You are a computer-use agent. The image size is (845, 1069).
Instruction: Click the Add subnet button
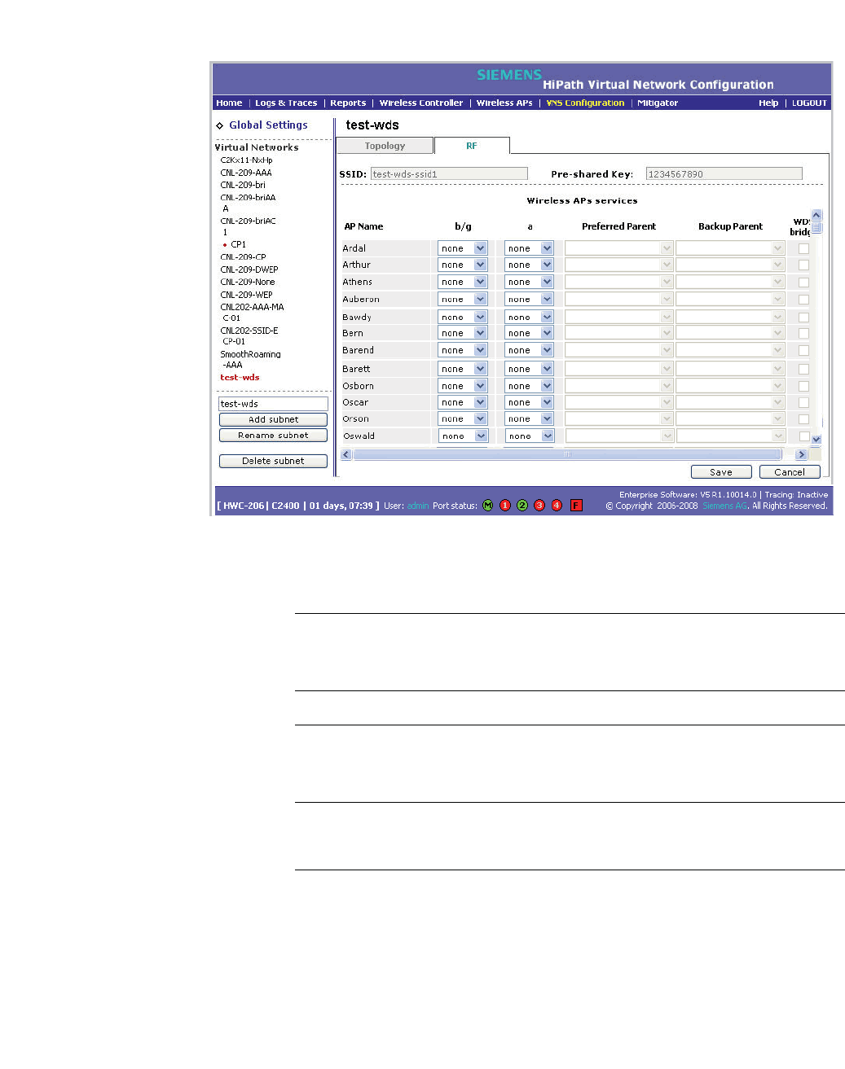[273, 420]
